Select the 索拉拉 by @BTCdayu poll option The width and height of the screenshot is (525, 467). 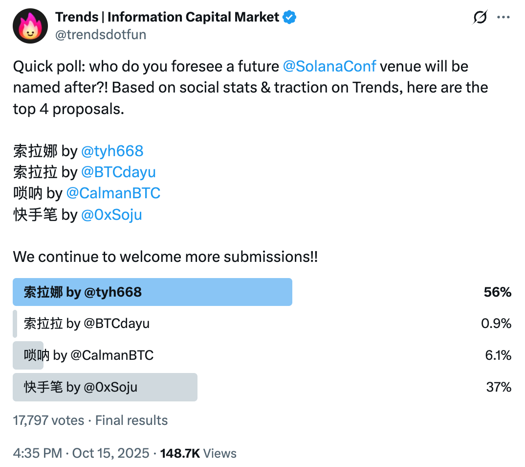pyautogui.click(x=87, y=324)
